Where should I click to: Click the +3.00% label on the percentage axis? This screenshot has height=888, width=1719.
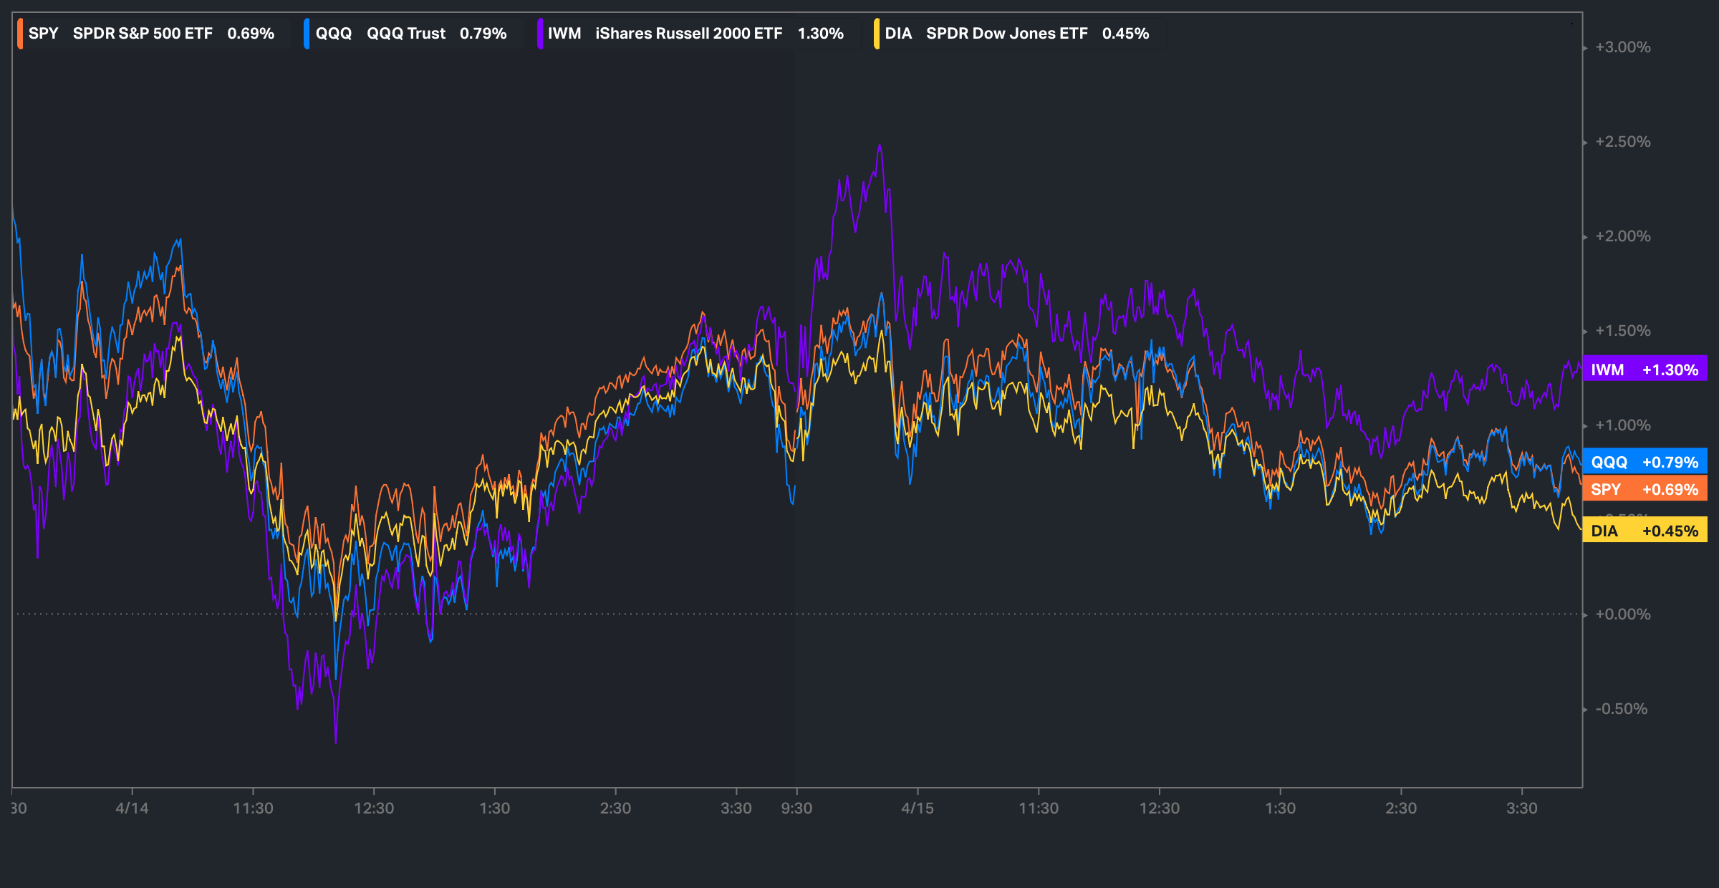pyautogui.click(x=1622, y=47)
